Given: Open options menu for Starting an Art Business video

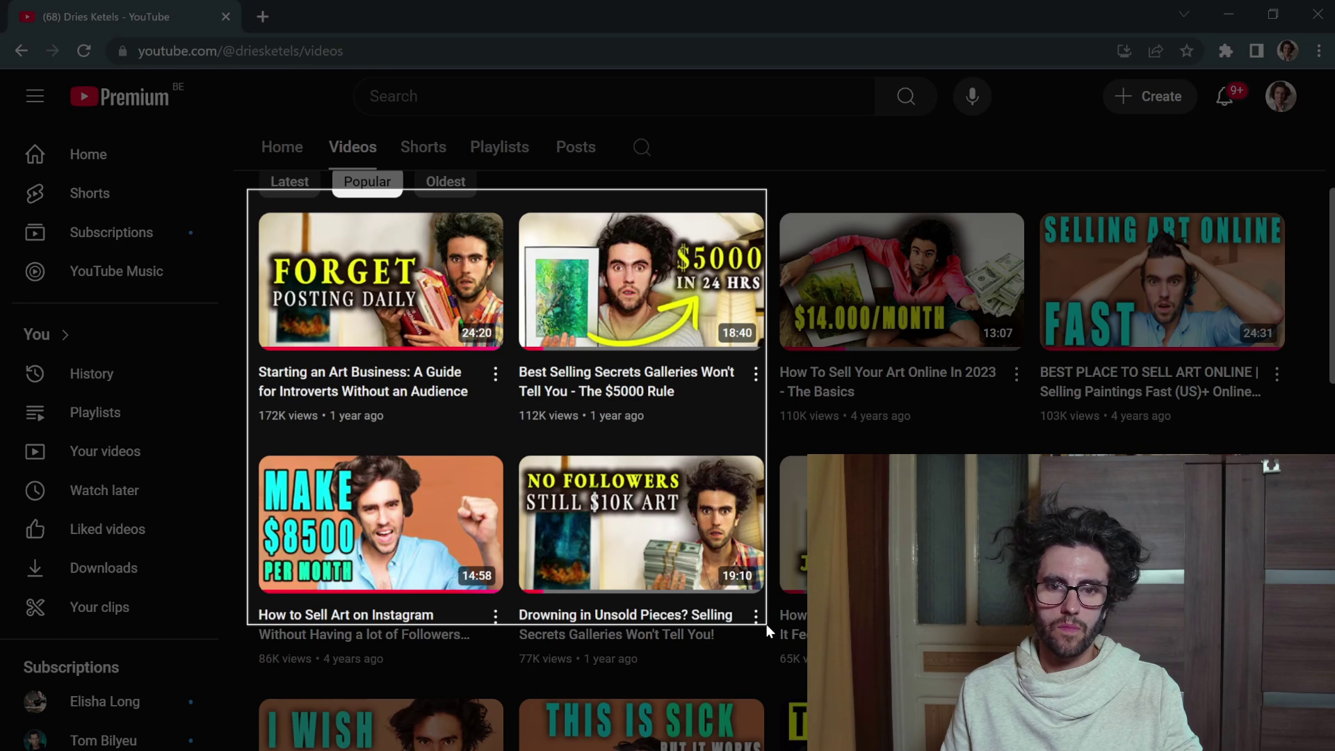Looking at the screenshot, I should pos(495,374).
